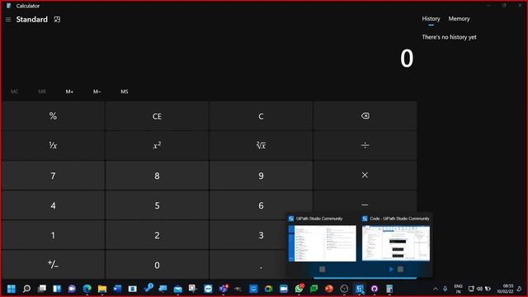Click the MS memory store button

point(125,92)
